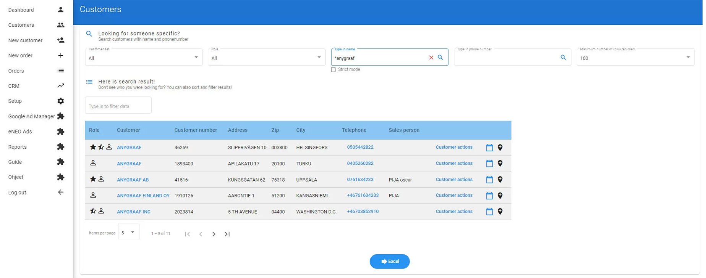This screenshot has width=706, height=278.
Task: Open the Customer set dropdown
Action: (x=143, y=58)
